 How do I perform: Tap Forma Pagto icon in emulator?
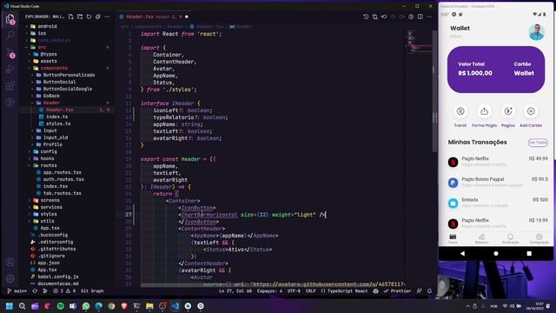click(484, 111)
